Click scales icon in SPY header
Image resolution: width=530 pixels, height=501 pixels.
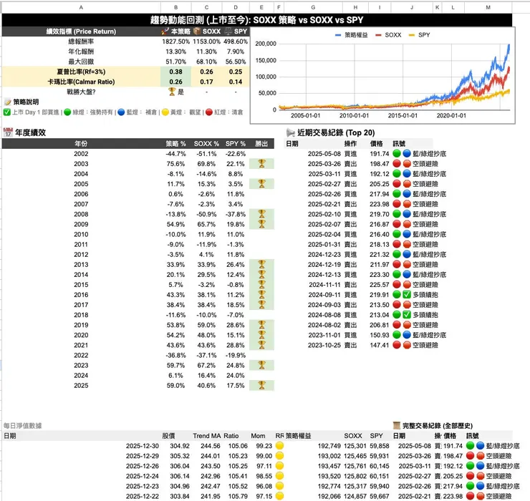coord(228,31)
